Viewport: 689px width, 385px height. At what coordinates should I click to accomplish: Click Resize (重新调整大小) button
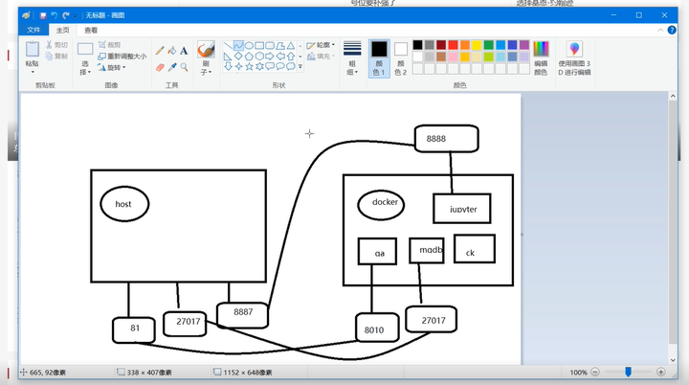[x=122, y=57]
